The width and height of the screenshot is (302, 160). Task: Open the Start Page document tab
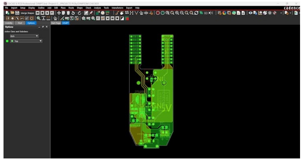pos(56,23)
